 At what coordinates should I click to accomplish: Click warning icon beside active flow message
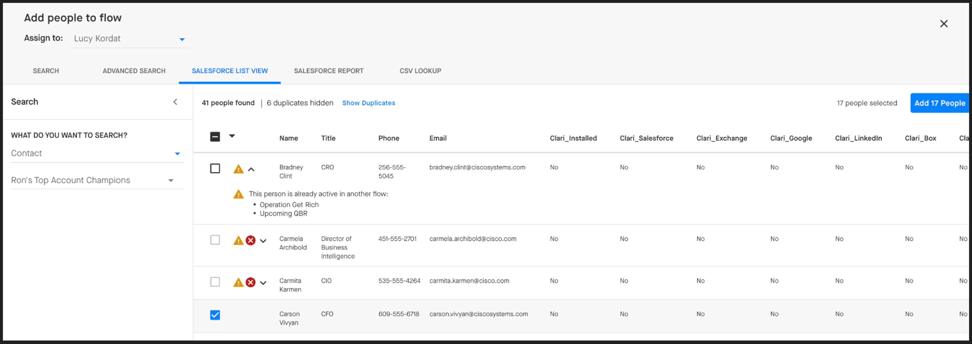click(x=238, y=194)
